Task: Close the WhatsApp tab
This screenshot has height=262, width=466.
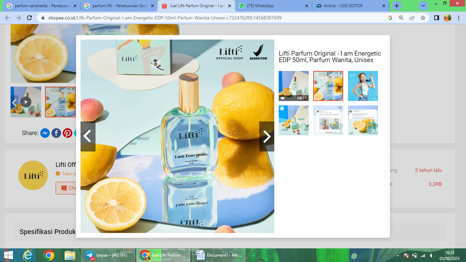Action: [307, 6]
